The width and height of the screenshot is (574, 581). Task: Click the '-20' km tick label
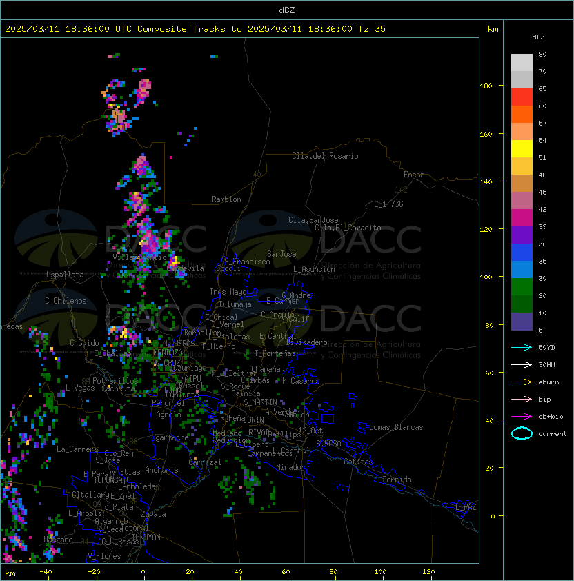(x=94, y=572)
